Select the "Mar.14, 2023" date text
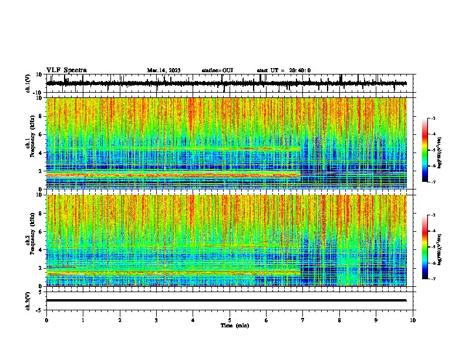The image size is (465, 359). pos(164,70)
